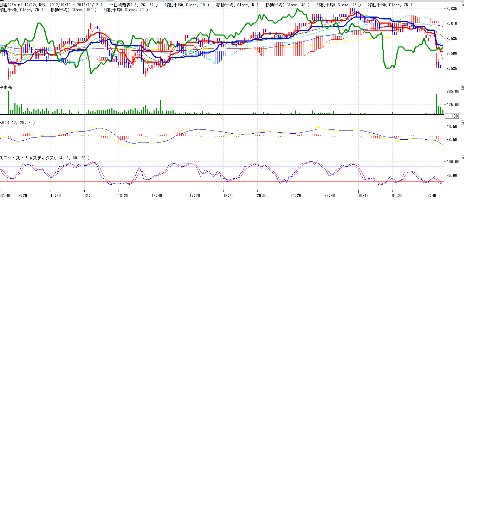Click the 移動平均( Close, 40 ) indicator label
Image resolution: width=480 pixels, height=522 pixels.
coord(287,5)
